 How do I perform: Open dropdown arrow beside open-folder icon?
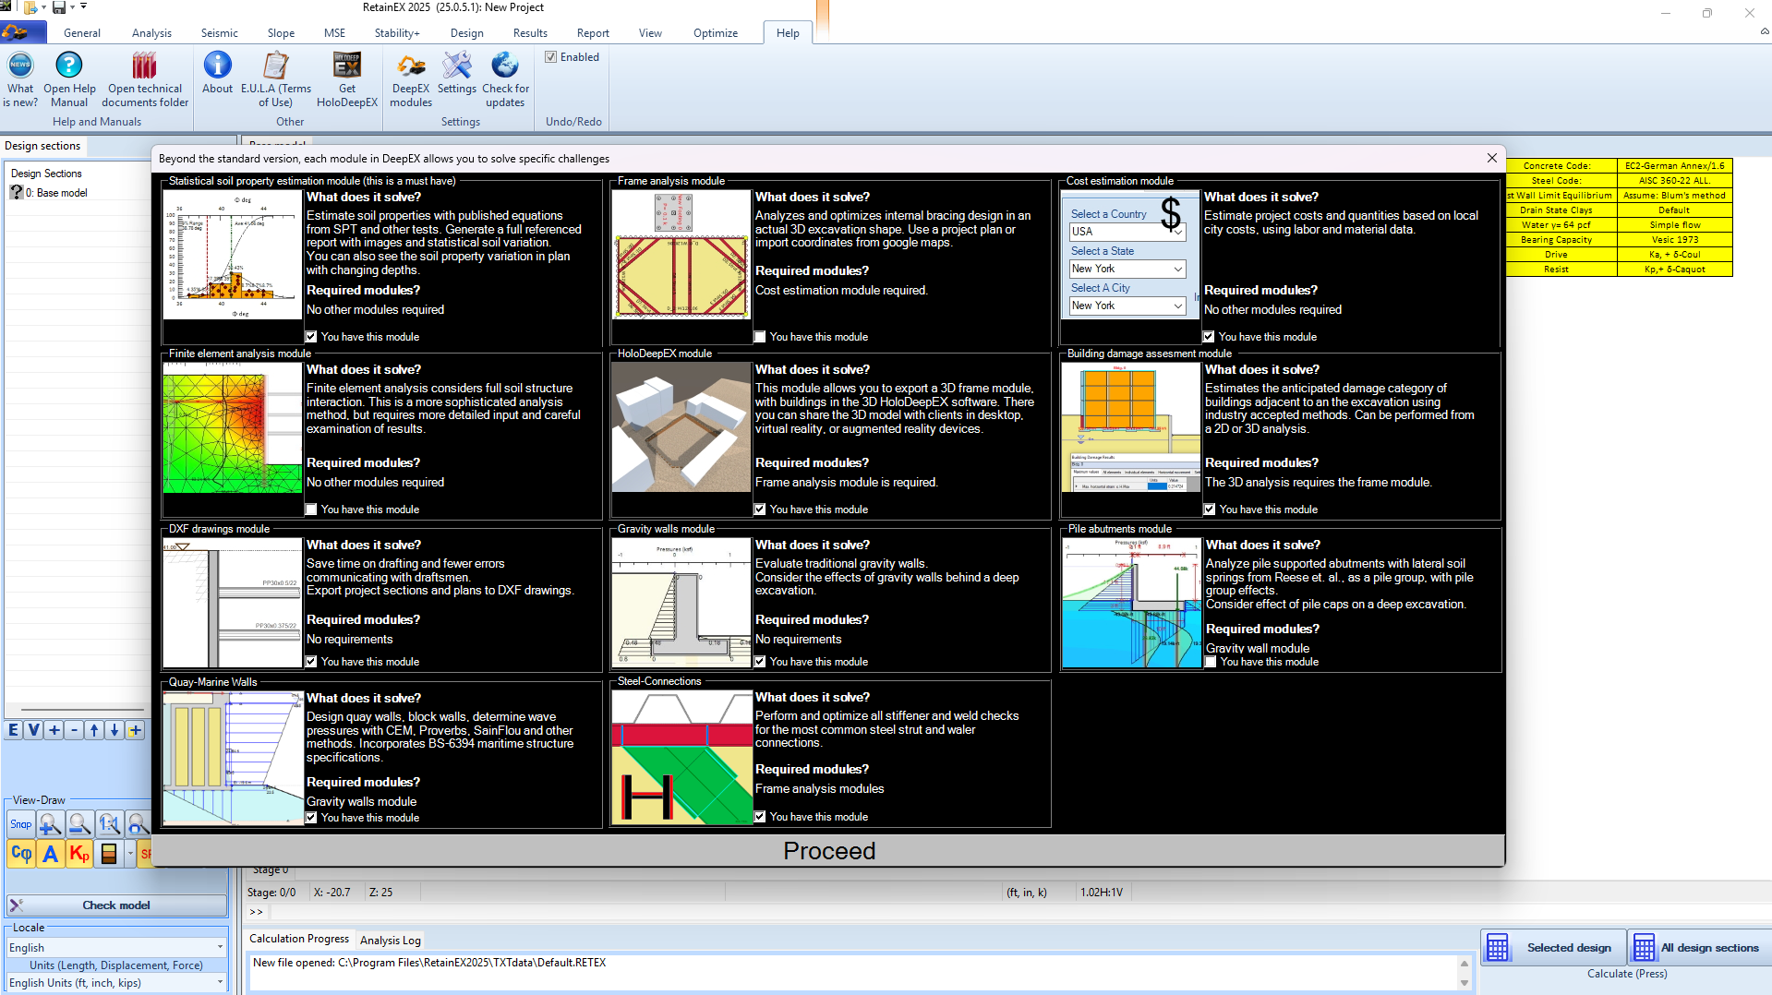click(43, 7)
